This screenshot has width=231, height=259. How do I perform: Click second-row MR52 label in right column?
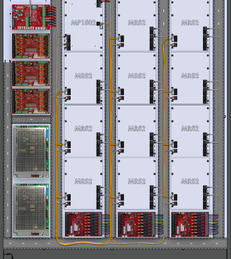pos(190,76)
